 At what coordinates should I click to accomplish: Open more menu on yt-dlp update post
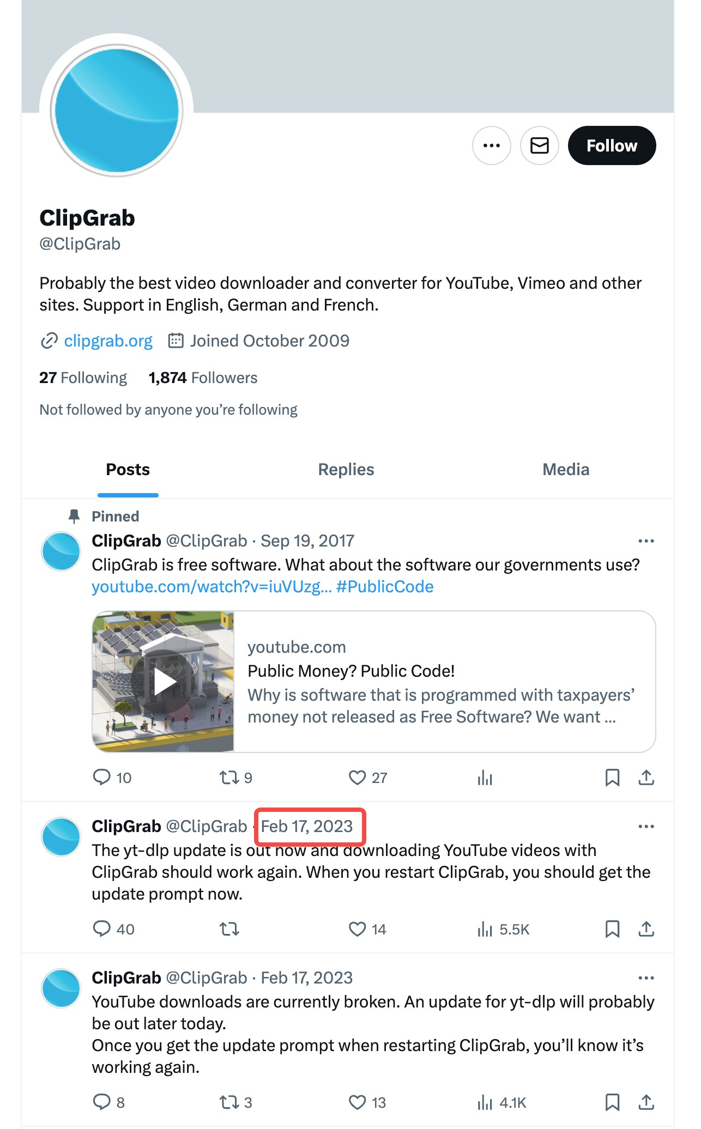point(646,827)
